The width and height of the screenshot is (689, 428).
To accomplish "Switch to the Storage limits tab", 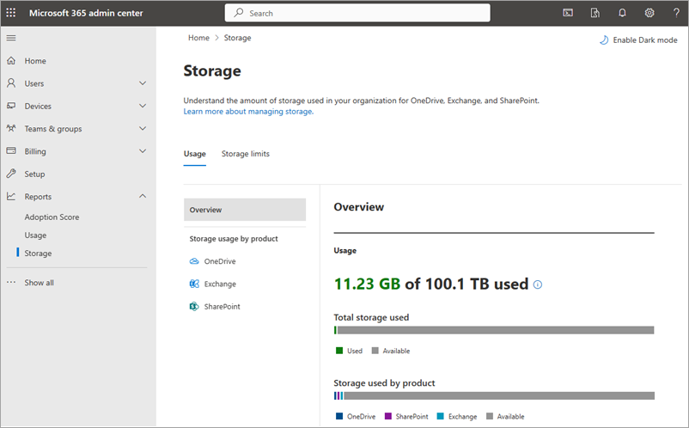I will tap(245, 154).
